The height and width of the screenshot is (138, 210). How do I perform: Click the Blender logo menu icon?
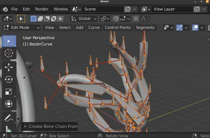(5, 9)
